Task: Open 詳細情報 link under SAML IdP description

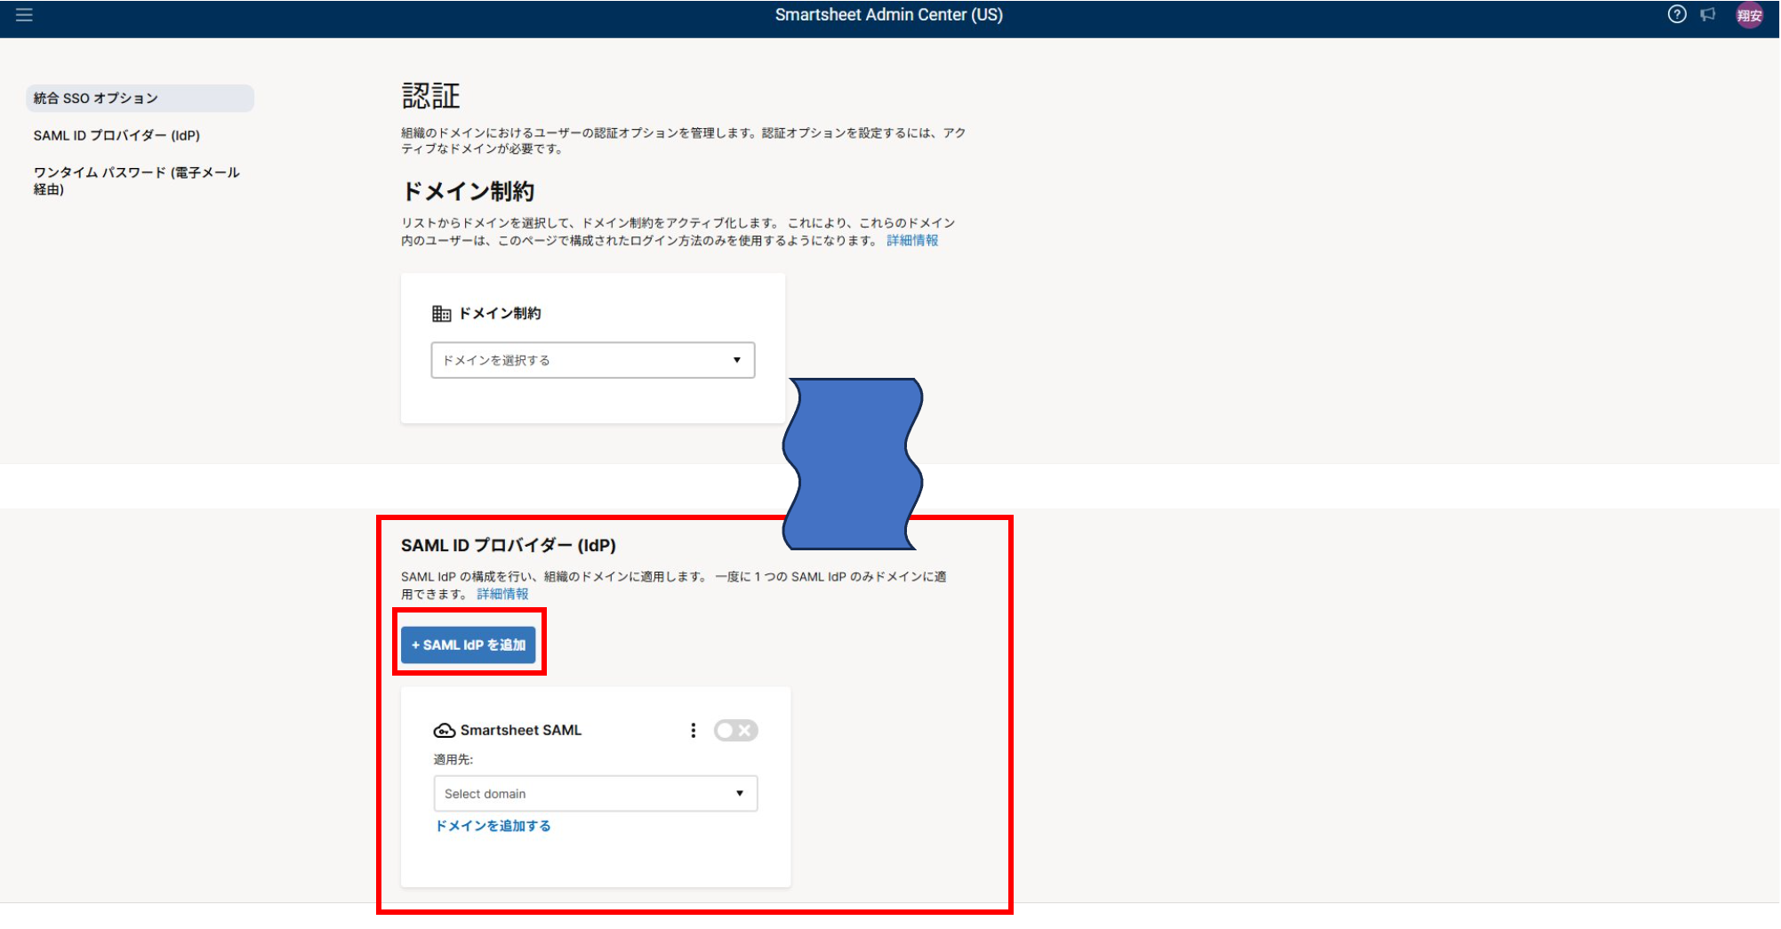Action: (502, 594)
